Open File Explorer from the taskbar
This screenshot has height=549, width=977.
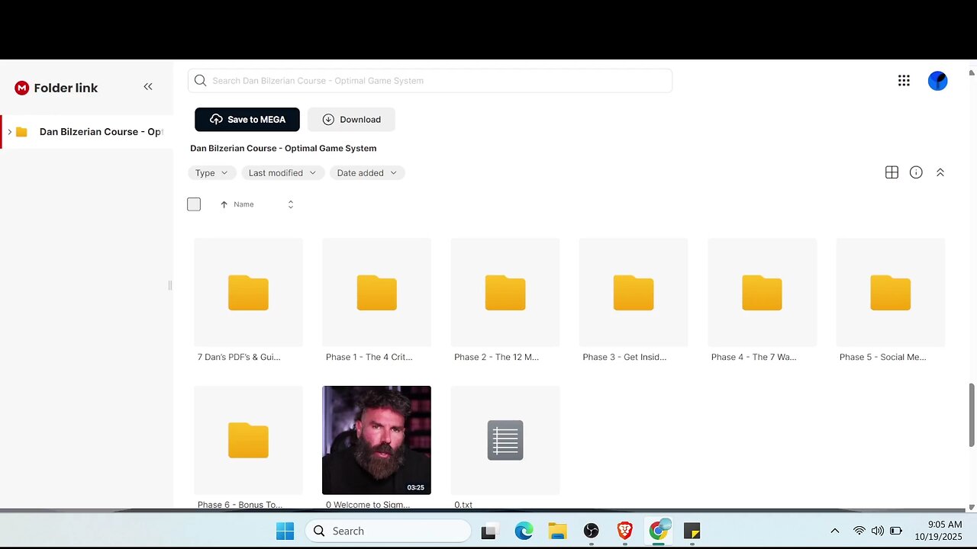click(557, 531)
